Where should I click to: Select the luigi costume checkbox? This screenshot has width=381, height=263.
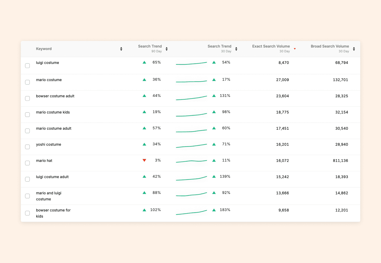(27, 66)
